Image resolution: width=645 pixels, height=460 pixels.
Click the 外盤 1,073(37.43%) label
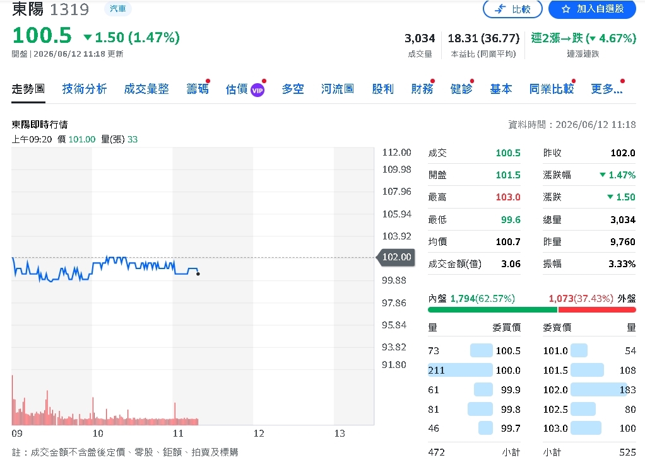593,298
